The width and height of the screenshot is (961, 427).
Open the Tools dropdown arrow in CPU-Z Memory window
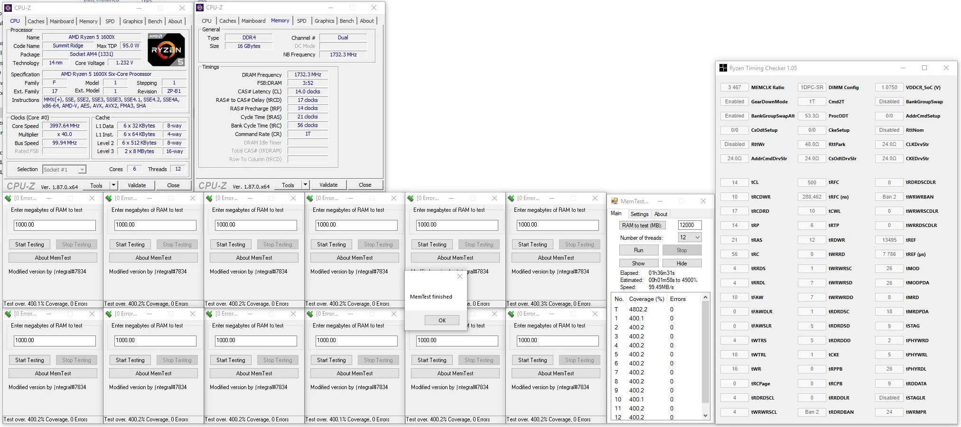pyautogui.click(x=305, y=185)
